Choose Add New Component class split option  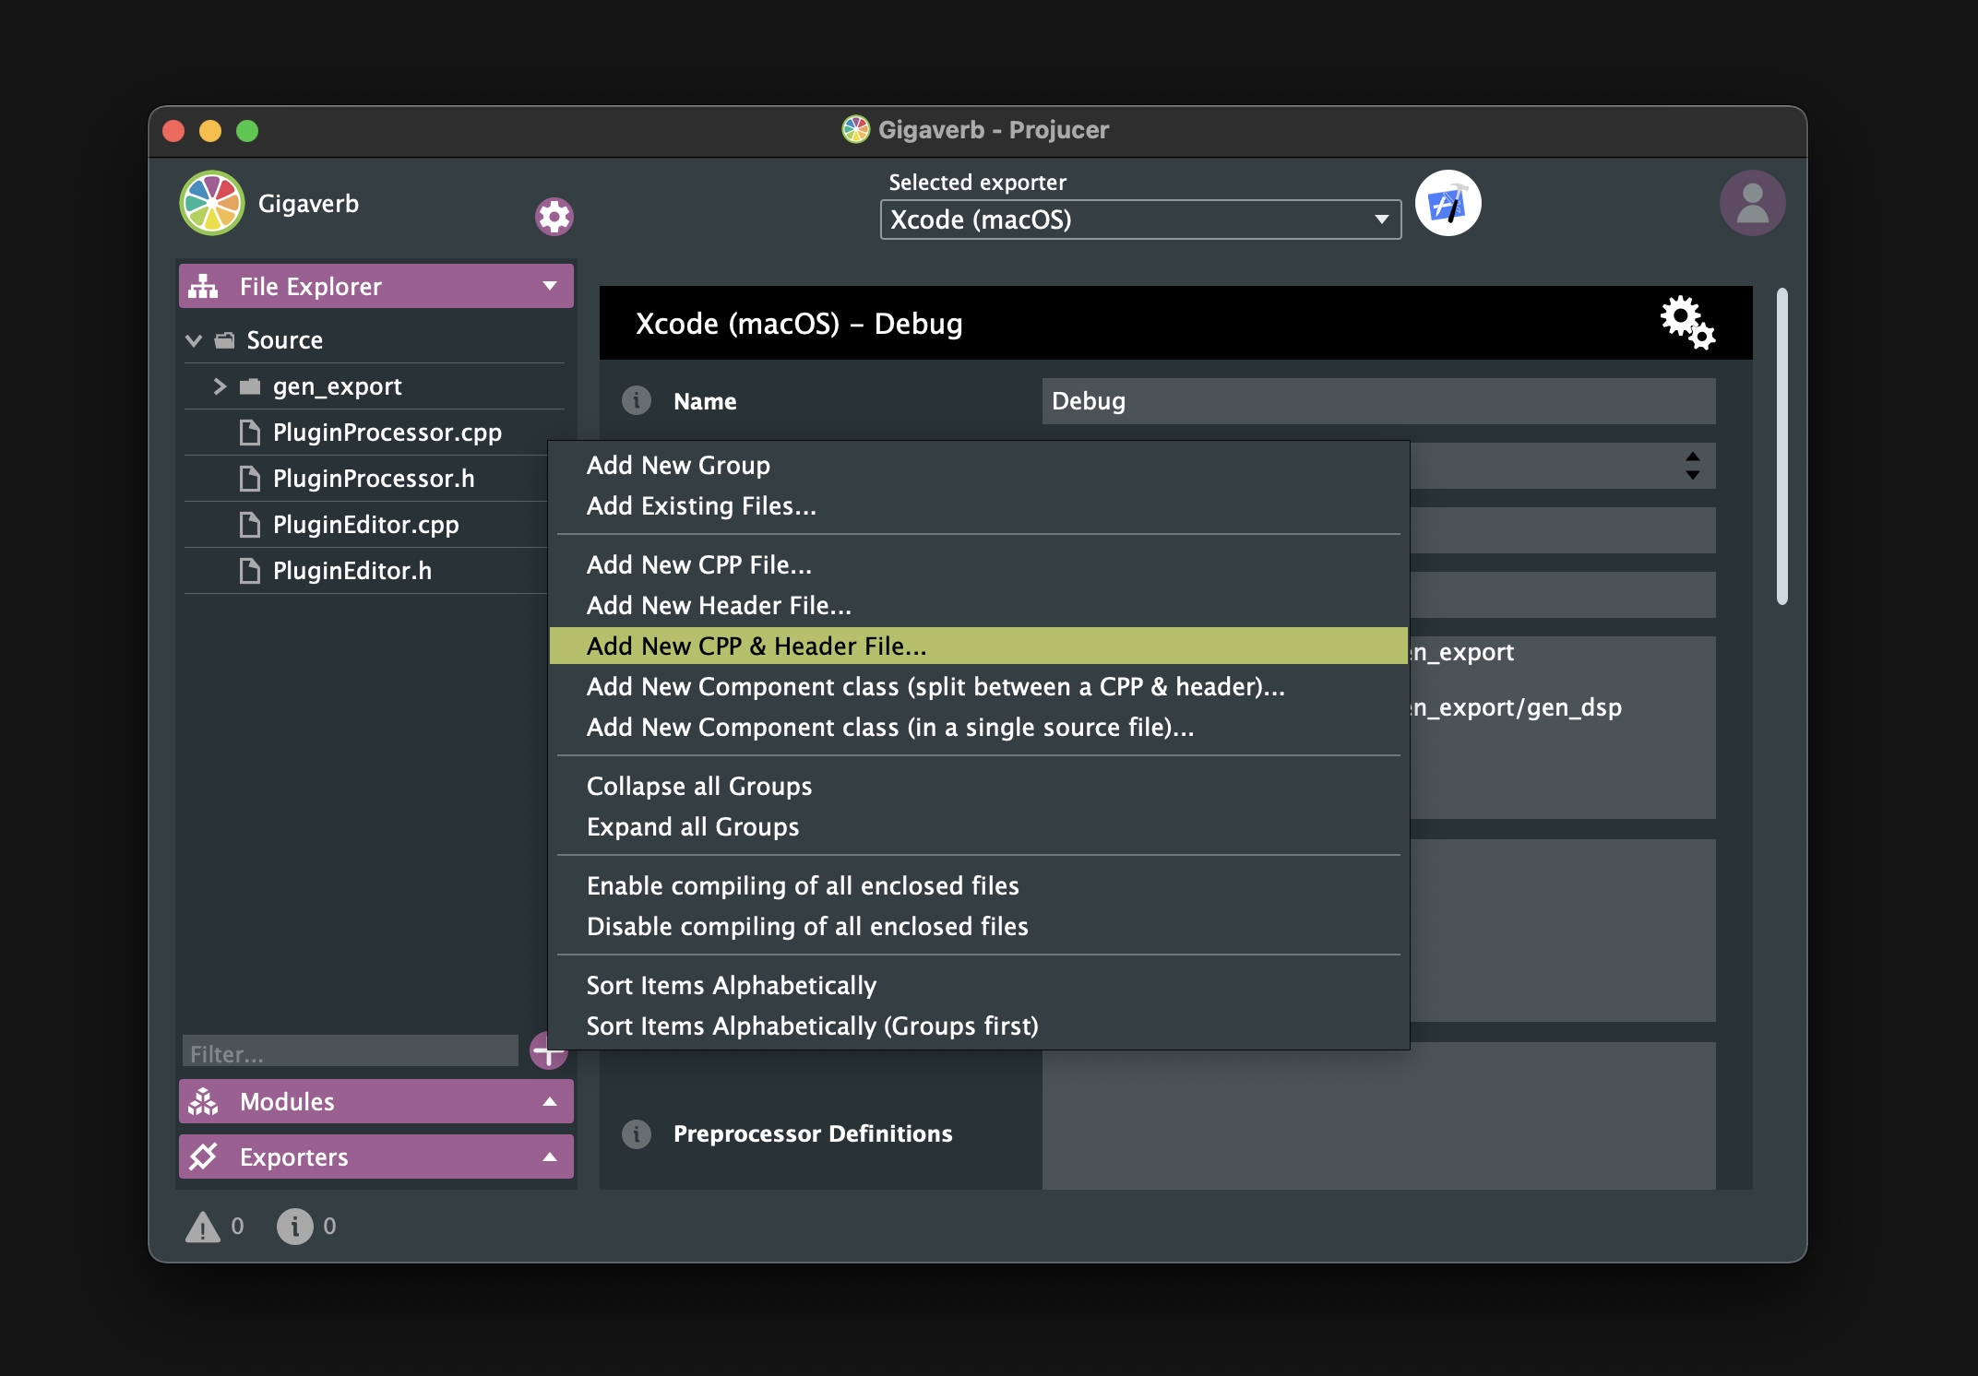[x=978, y=686]
